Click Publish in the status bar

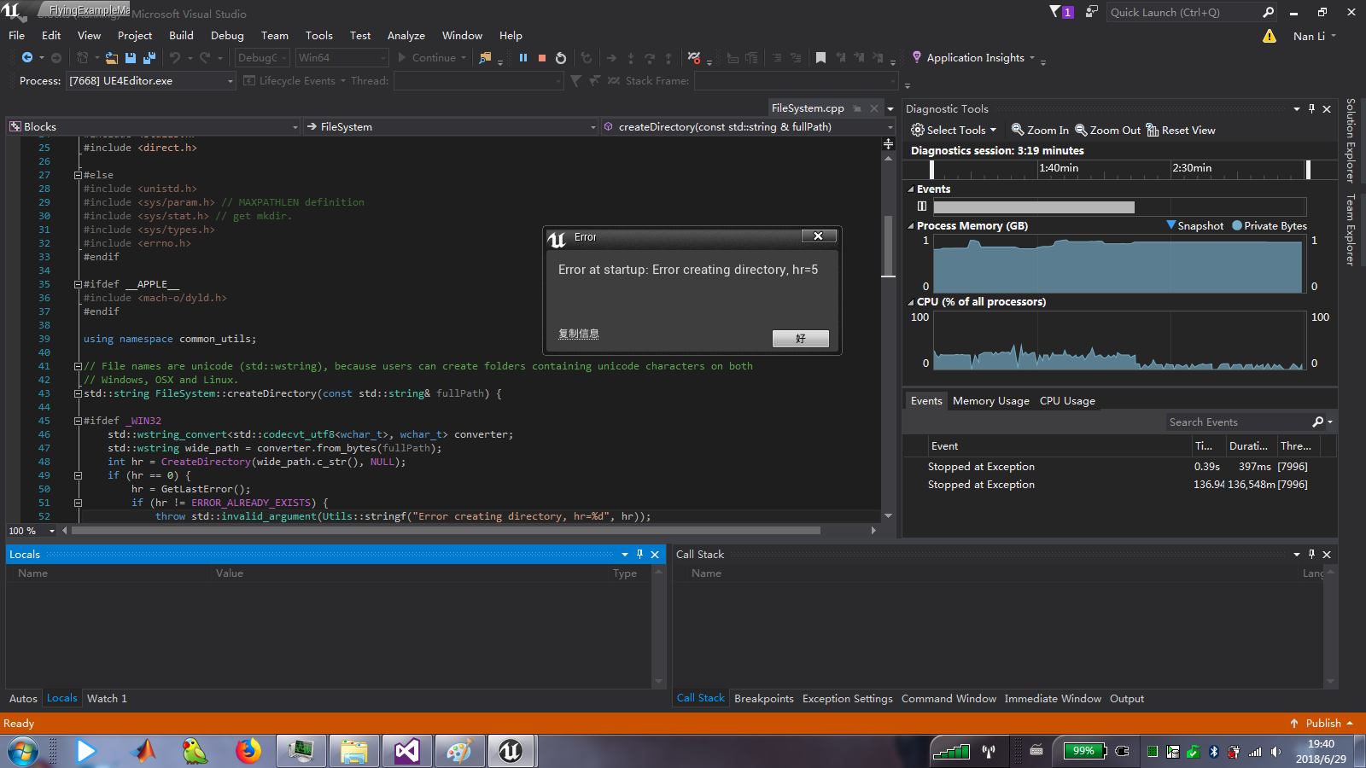(1322, 723)
